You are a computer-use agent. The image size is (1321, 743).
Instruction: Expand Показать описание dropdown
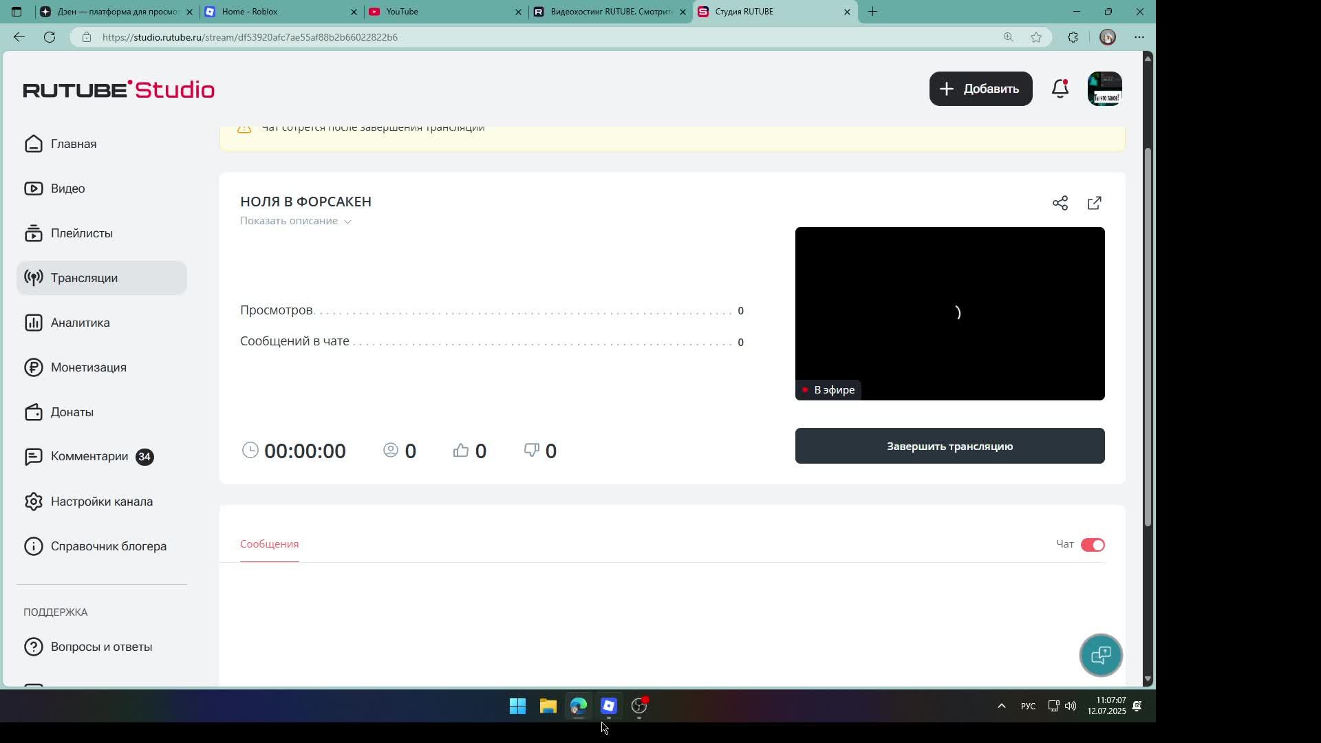pyautogui.click(x=295, y=221)
